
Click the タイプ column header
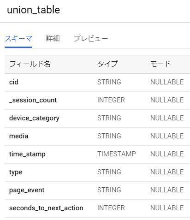(107, 64)
